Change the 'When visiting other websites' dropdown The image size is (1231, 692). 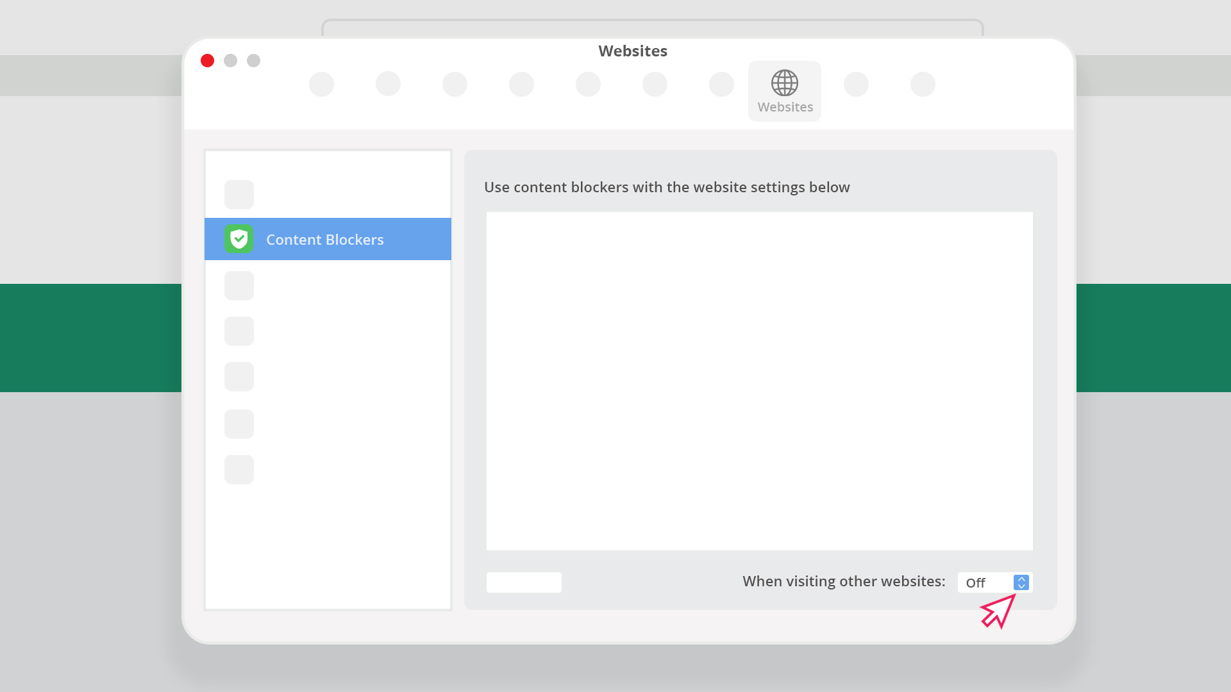(x=993, y=582)
